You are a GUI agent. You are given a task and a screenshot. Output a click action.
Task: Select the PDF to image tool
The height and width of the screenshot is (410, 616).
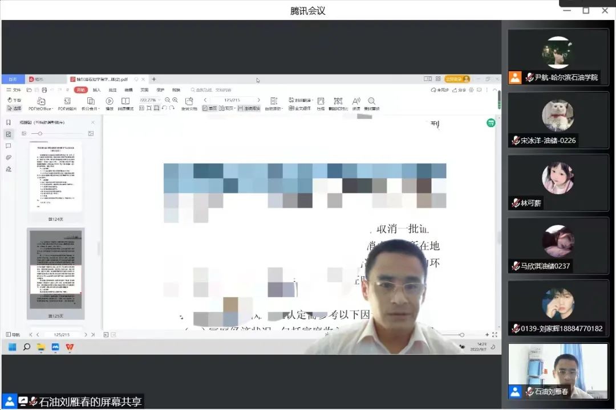67,103
